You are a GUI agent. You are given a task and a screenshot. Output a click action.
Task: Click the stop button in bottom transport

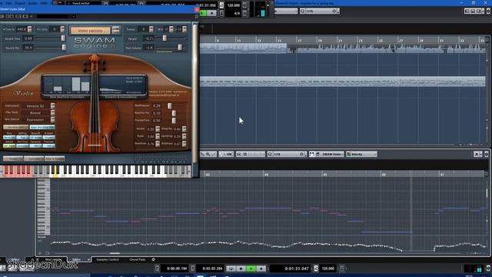(241, 269)
